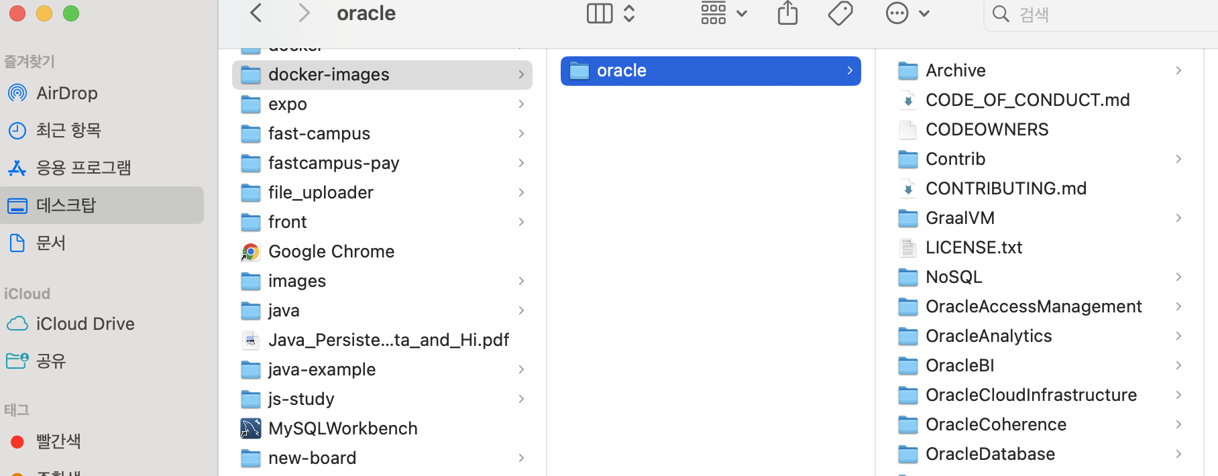The image size is (1218, 476).
Task: Select the red tag (빨간색)
Action: 103,441
